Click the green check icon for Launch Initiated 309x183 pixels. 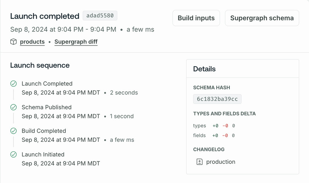[14, 154]
